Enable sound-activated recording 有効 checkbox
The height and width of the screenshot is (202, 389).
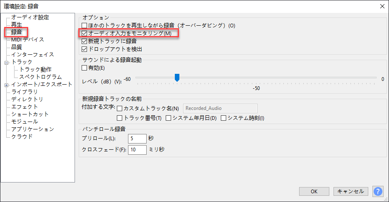click(x=85, y=68)
